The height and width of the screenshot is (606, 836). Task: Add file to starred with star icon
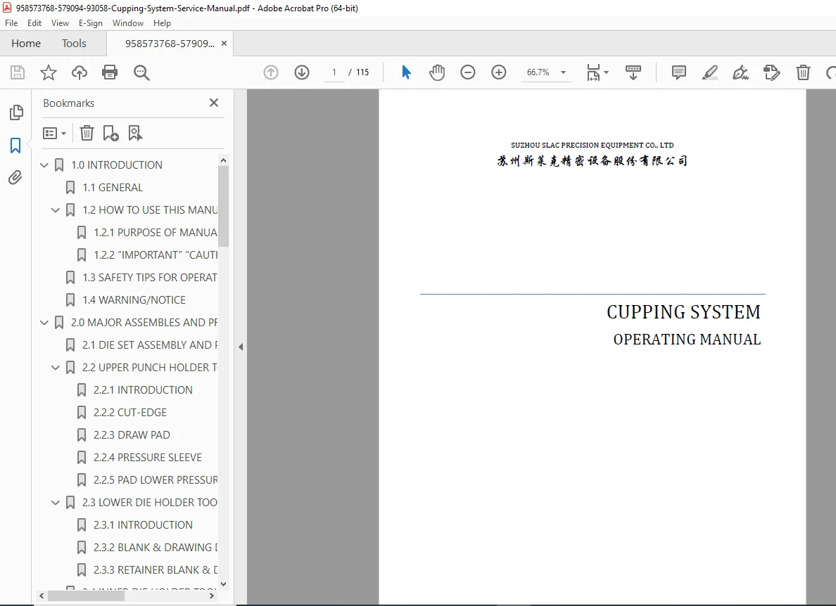coord(49,72)
